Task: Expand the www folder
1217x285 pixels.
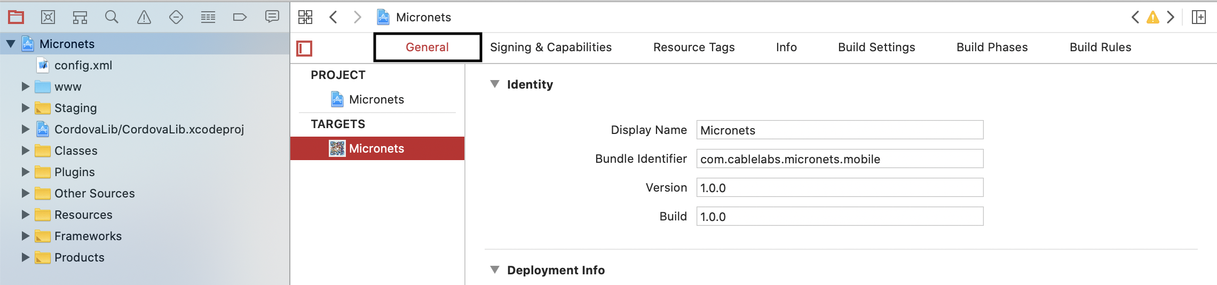Action: coord(25,86)
